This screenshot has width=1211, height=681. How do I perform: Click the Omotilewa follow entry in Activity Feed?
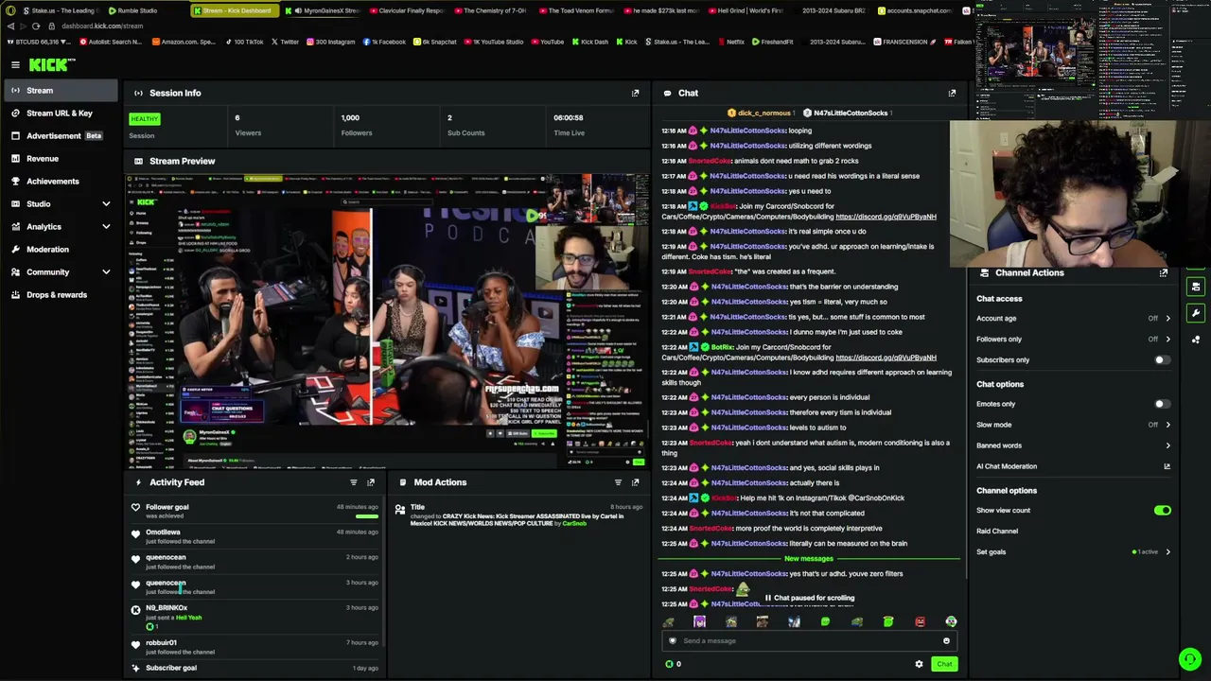pos(255,536)
